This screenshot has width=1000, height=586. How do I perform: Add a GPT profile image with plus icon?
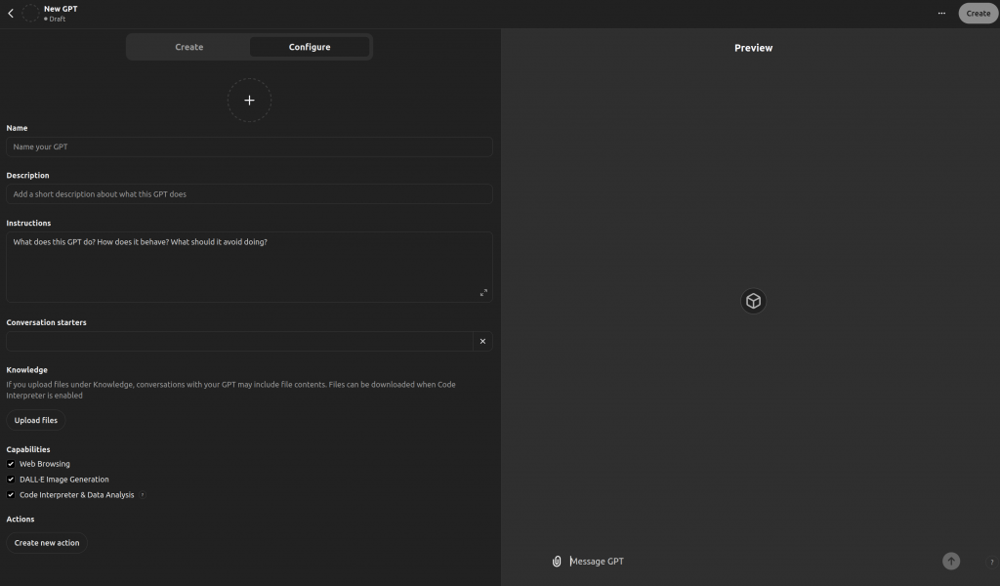point(249,101)
